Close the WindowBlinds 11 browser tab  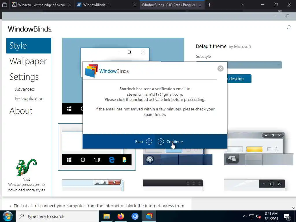click(x=135, y=5)
